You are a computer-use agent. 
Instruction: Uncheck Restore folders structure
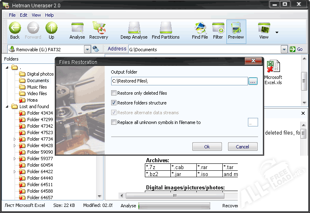(x=114, y=103)
